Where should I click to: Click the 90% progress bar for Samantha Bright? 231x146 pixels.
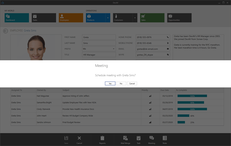pyautogui.click(x=191, y=102)
